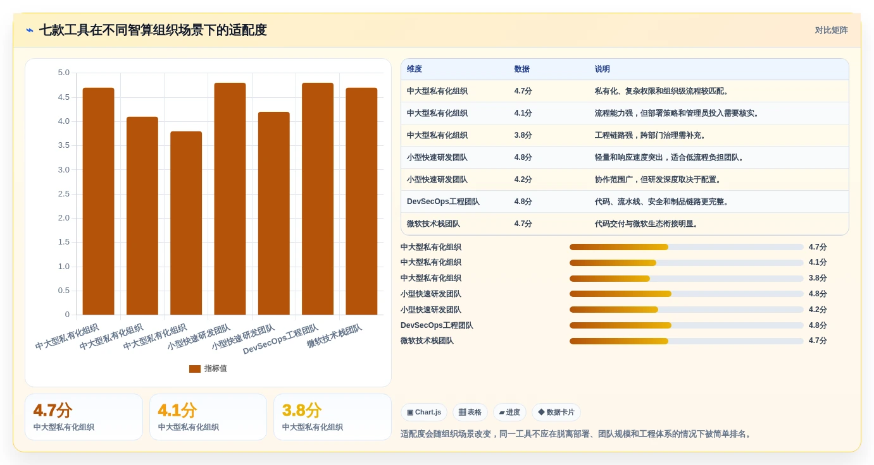Click the 4.2分 value beside the progress bars
The height and width of the screenshot is (465, 874).
point(818,310)
